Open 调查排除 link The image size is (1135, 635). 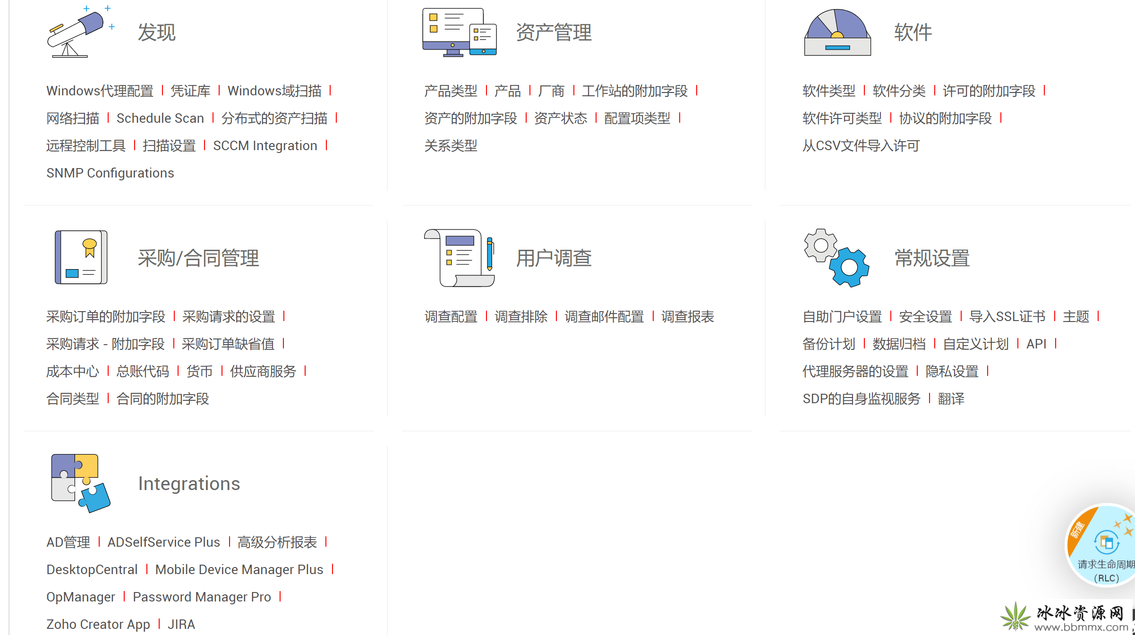click(521, 316)
